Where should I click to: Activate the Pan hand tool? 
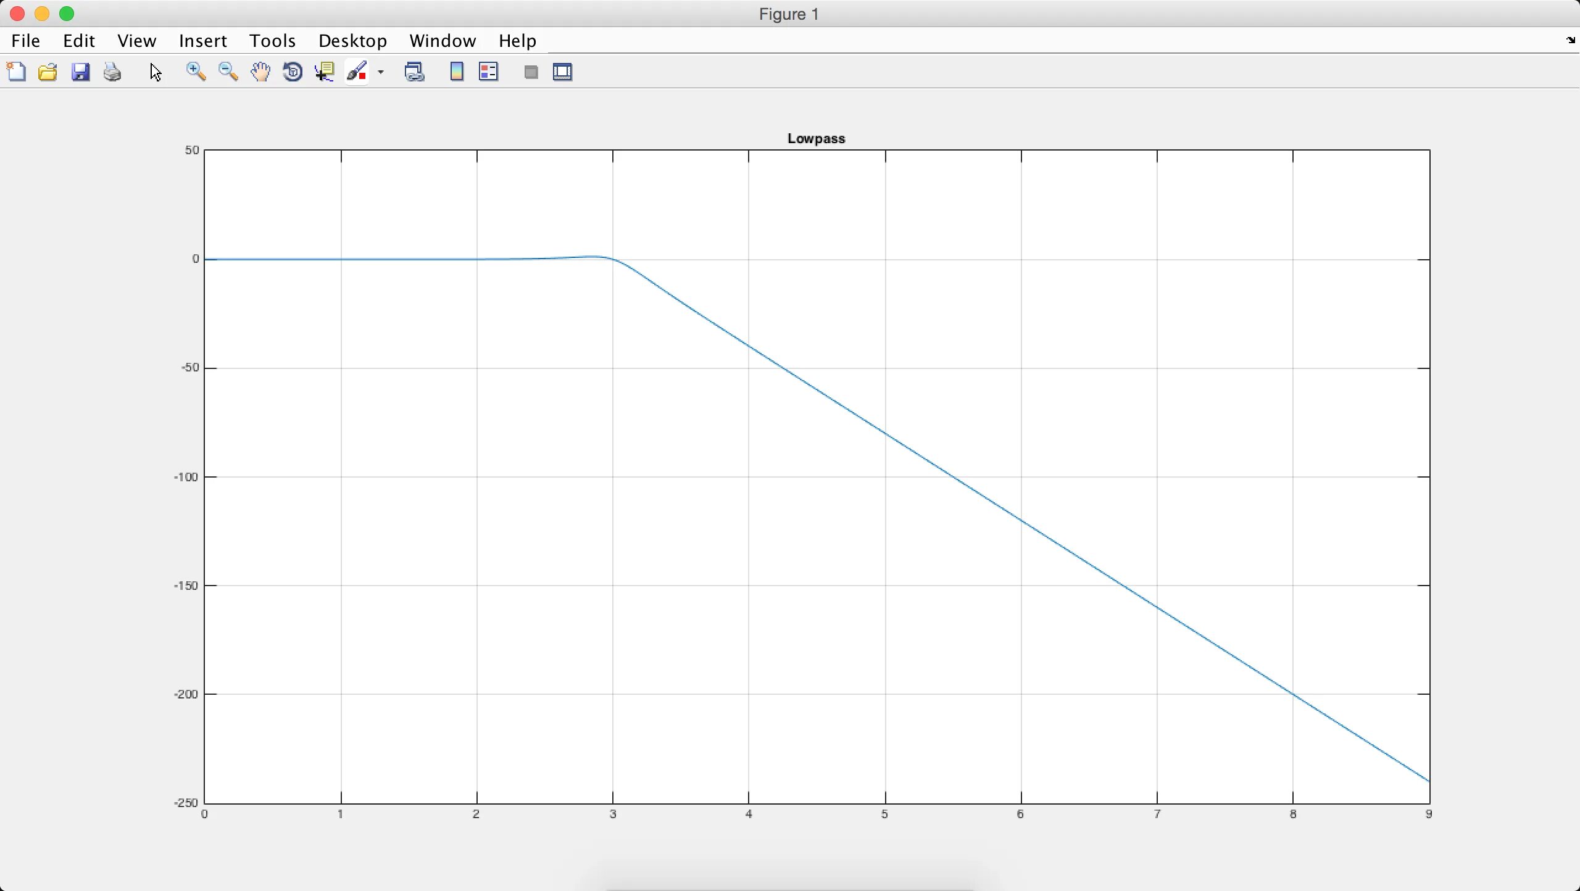(x=260, y=72)
